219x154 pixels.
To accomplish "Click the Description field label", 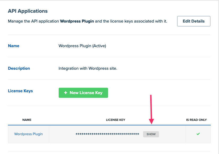I will coord(19,68).
